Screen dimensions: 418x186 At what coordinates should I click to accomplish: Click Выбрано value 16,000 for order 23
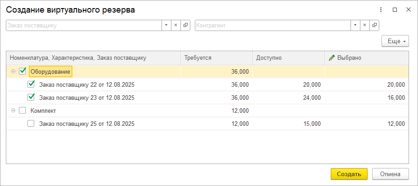point(396,97)
